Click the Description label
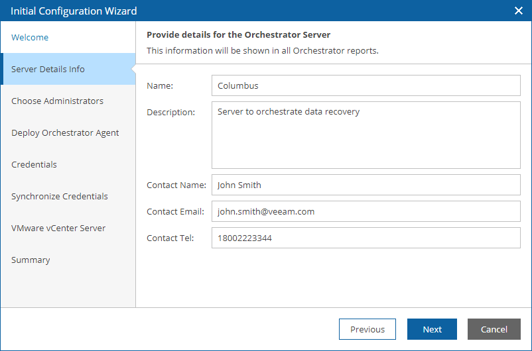This screenshot has width=532, height=351. [170, 112]
